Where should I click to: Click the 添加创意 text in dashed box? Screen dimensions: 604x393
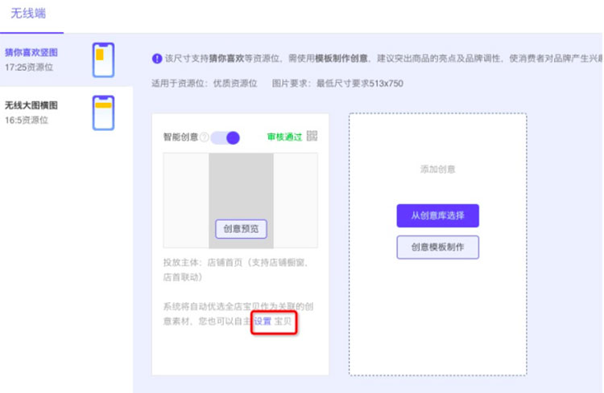[x=437, y=170]
